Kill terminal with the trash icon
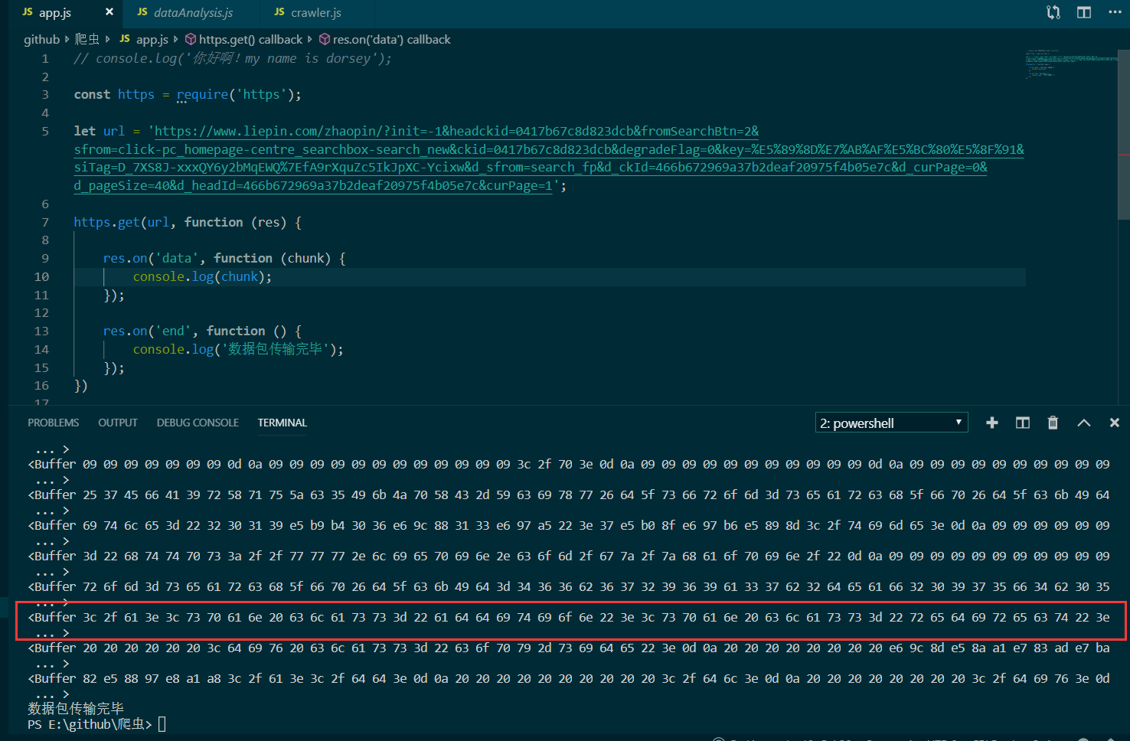 (1053, 423)
